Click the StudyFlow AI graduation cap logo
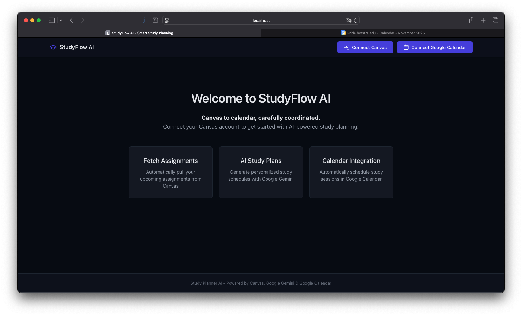 [x=53, y=47]
